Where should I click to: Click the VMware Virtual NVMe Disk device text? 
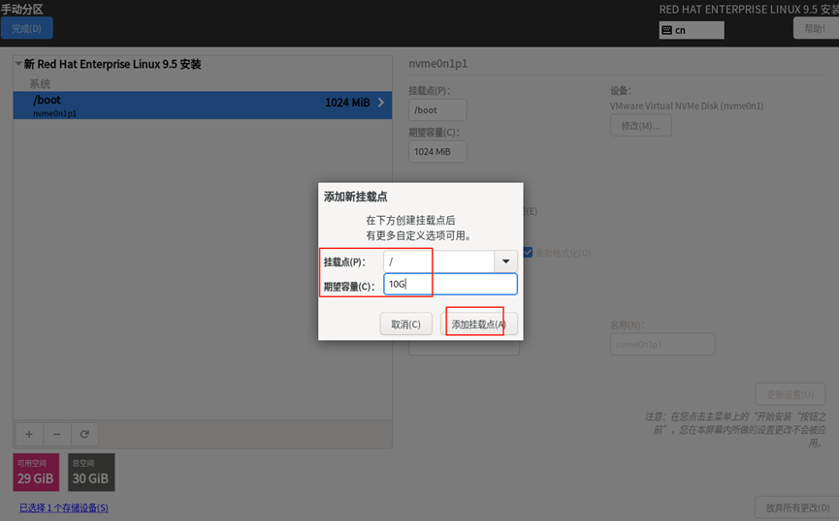tap(687, 106)
